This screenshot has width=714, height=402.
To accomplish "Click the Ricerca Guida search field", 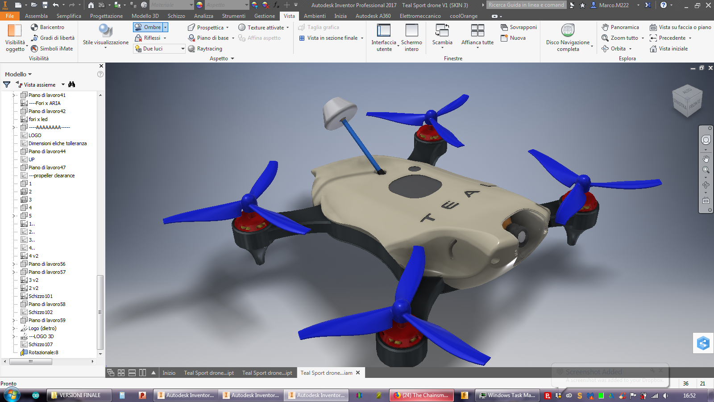I will click(x=526, y=5).
